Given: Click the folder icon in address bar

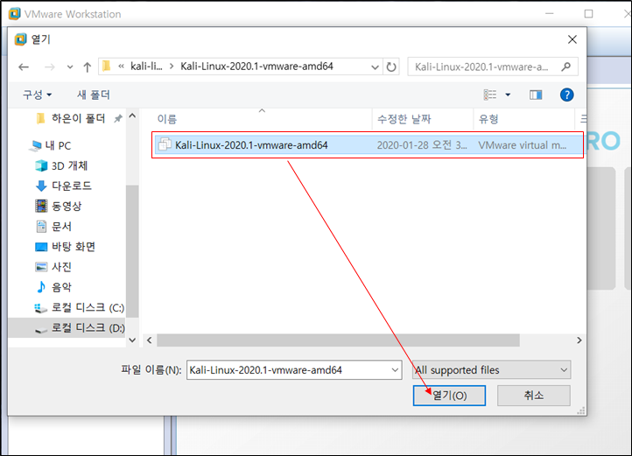Looking at the screenshot, I should point(107,67).
